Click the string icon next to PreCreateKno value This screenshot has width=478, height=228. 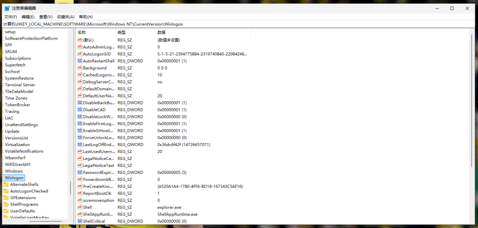tap(80, 187)
